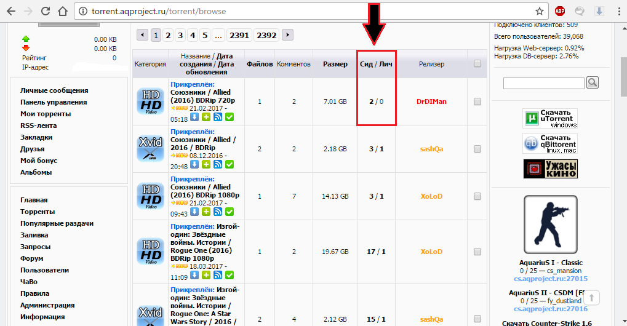Go to next page arrow in pagination
Image resolution: width=627 pixels, height=326 pixels.
point(287,35)
